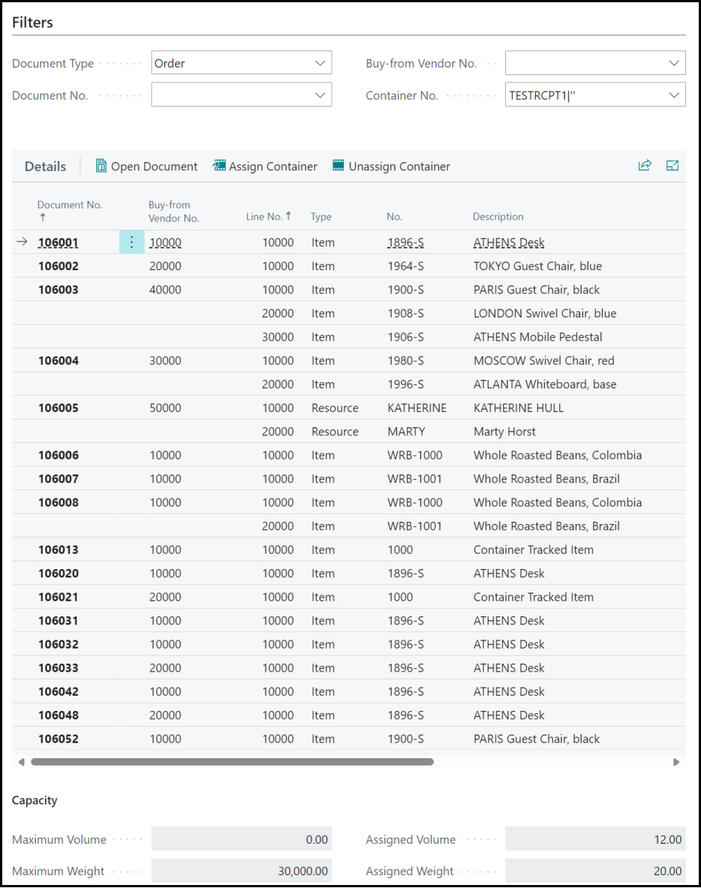
Task: Click the Assign Container icon
Action: [x=219, y=167]
